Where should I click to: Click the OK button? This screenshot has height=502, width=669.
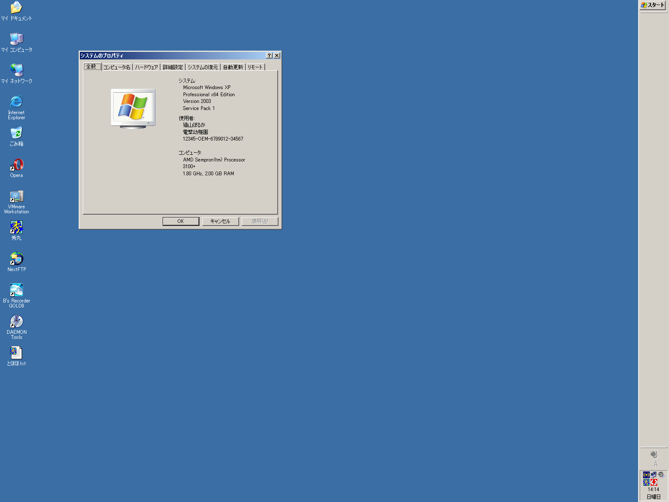pyautogui.click(x=181, y=221)
